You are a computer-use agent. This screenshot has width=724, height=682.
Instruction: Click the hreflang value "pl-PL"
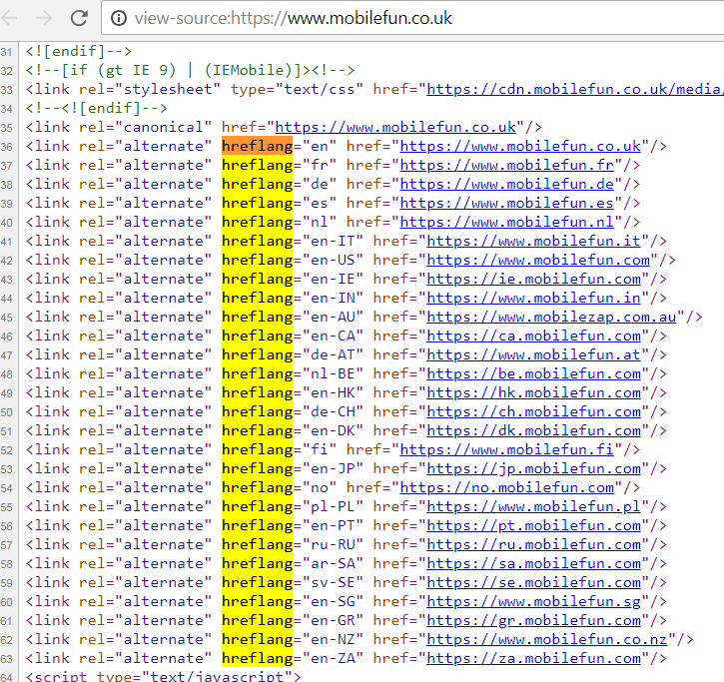point(333,506)
